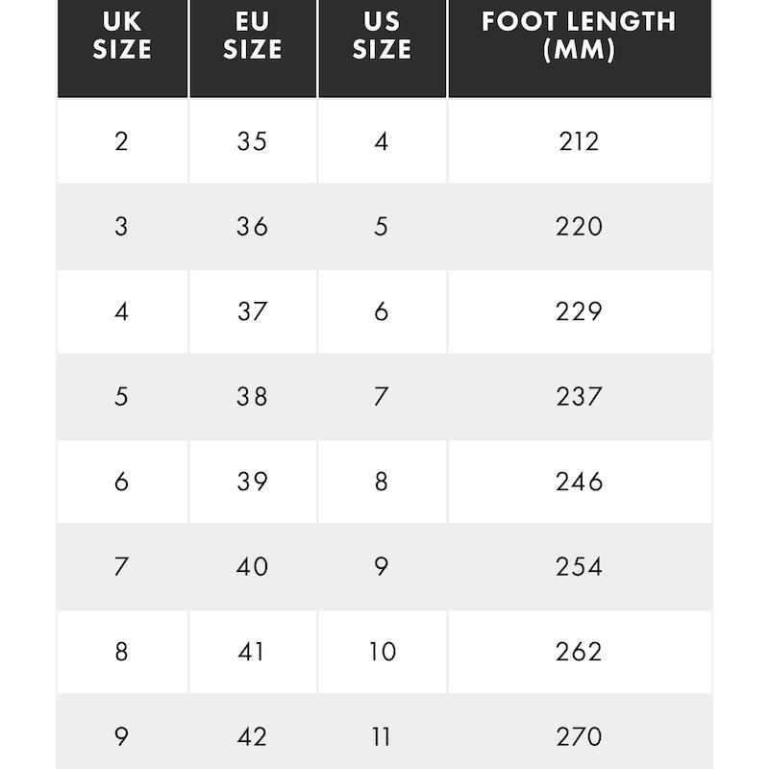Select foot length 262 cell
This screenshot has height=769, width=769.
(580, 652)
